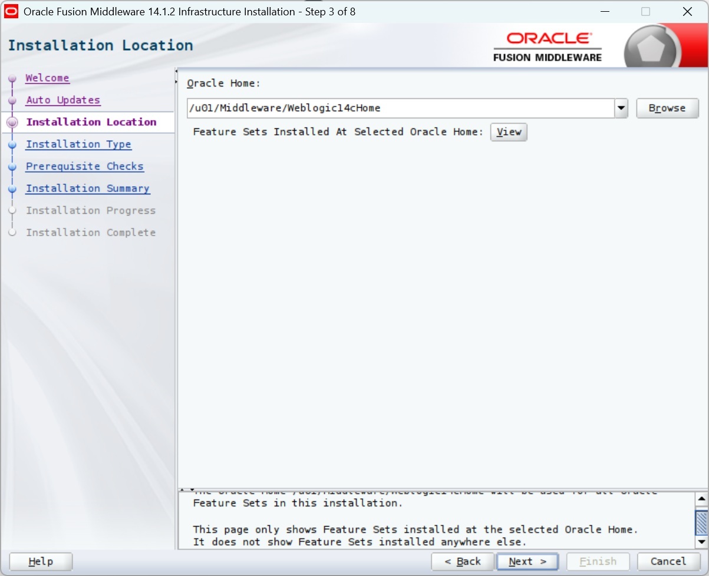Minimize the installer window
Screen dimensions: 709x576
tap(605, 12)
